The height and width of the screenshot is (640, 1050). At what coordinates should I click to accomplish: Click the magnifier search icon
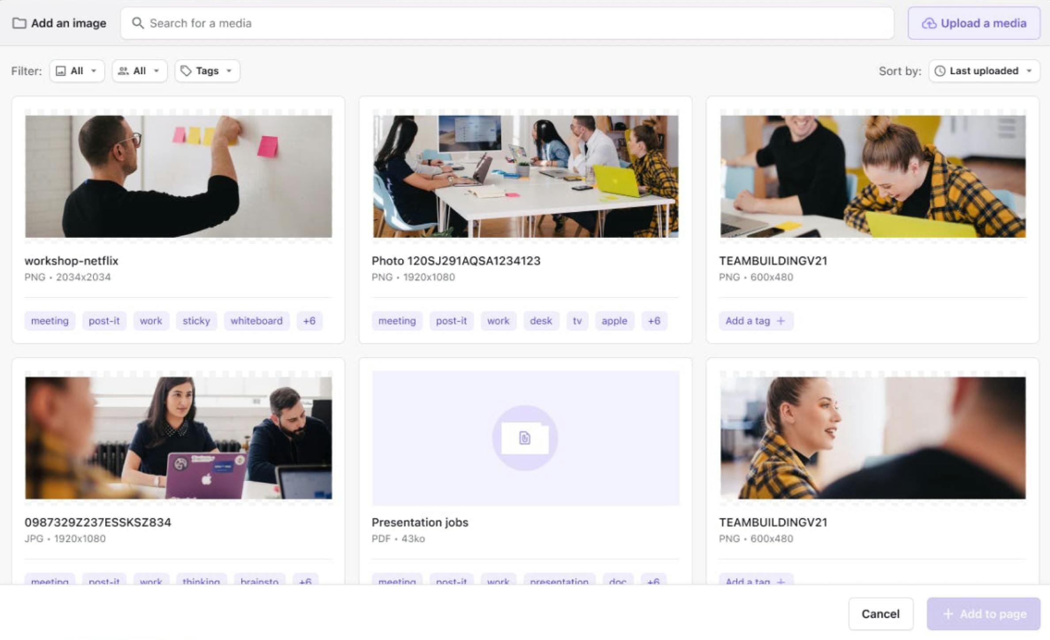[x=137, y=23]
